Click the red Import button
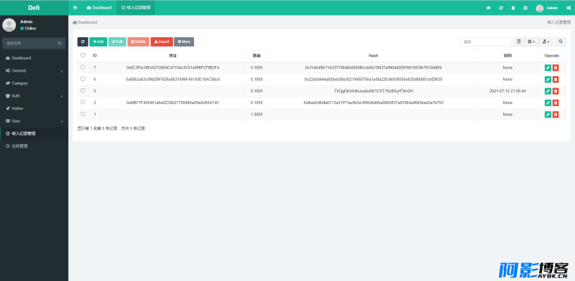Screen dimensions: 575x281 click(162, 42)
